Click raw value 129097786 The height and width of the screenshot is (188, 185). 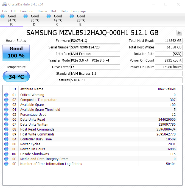pyautogui.click(x=167, y=124)
